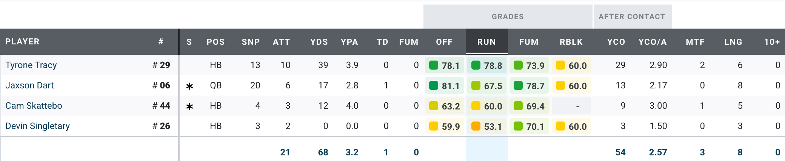
Task: Sort by the YDS column header
Action: pos(319,42)
